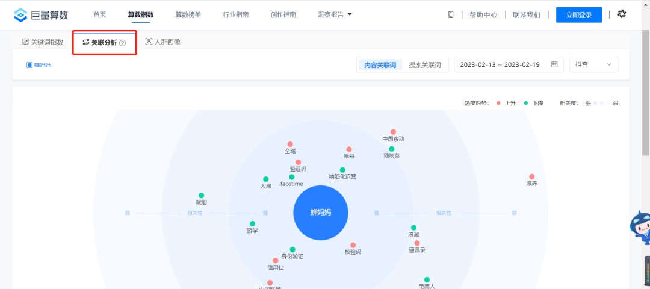Click the 巨量算数 logo

click(x=41, y=15)
